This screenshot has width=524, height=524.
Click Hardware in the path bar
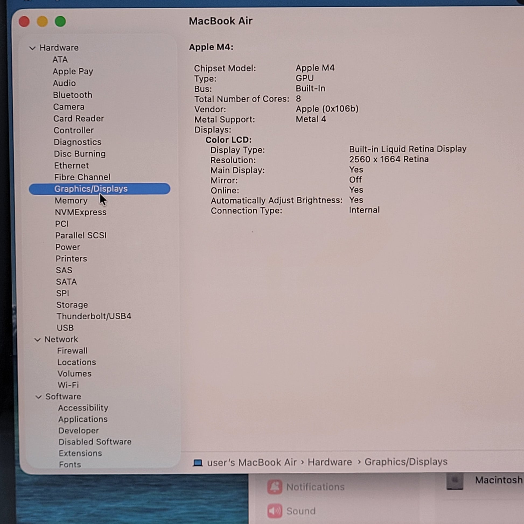[x=330, y=462]
